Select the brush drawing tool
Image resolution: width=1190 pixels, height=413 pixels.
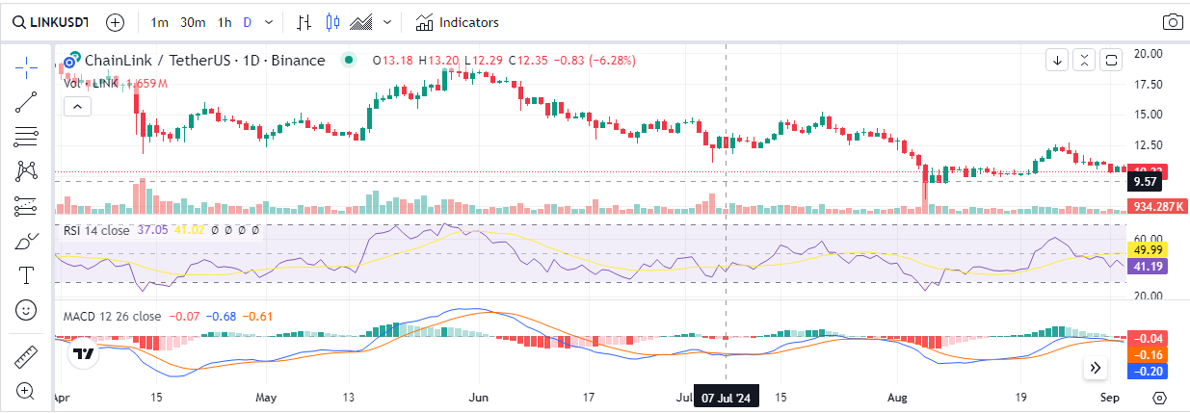coord(26,241)
